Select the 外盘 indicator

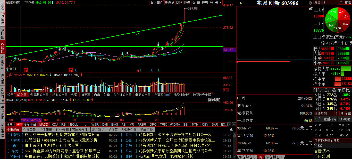[107, 95]
